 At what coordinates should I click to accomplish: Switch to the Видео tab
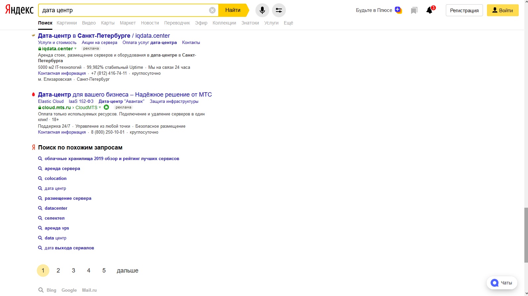point(89,23)
